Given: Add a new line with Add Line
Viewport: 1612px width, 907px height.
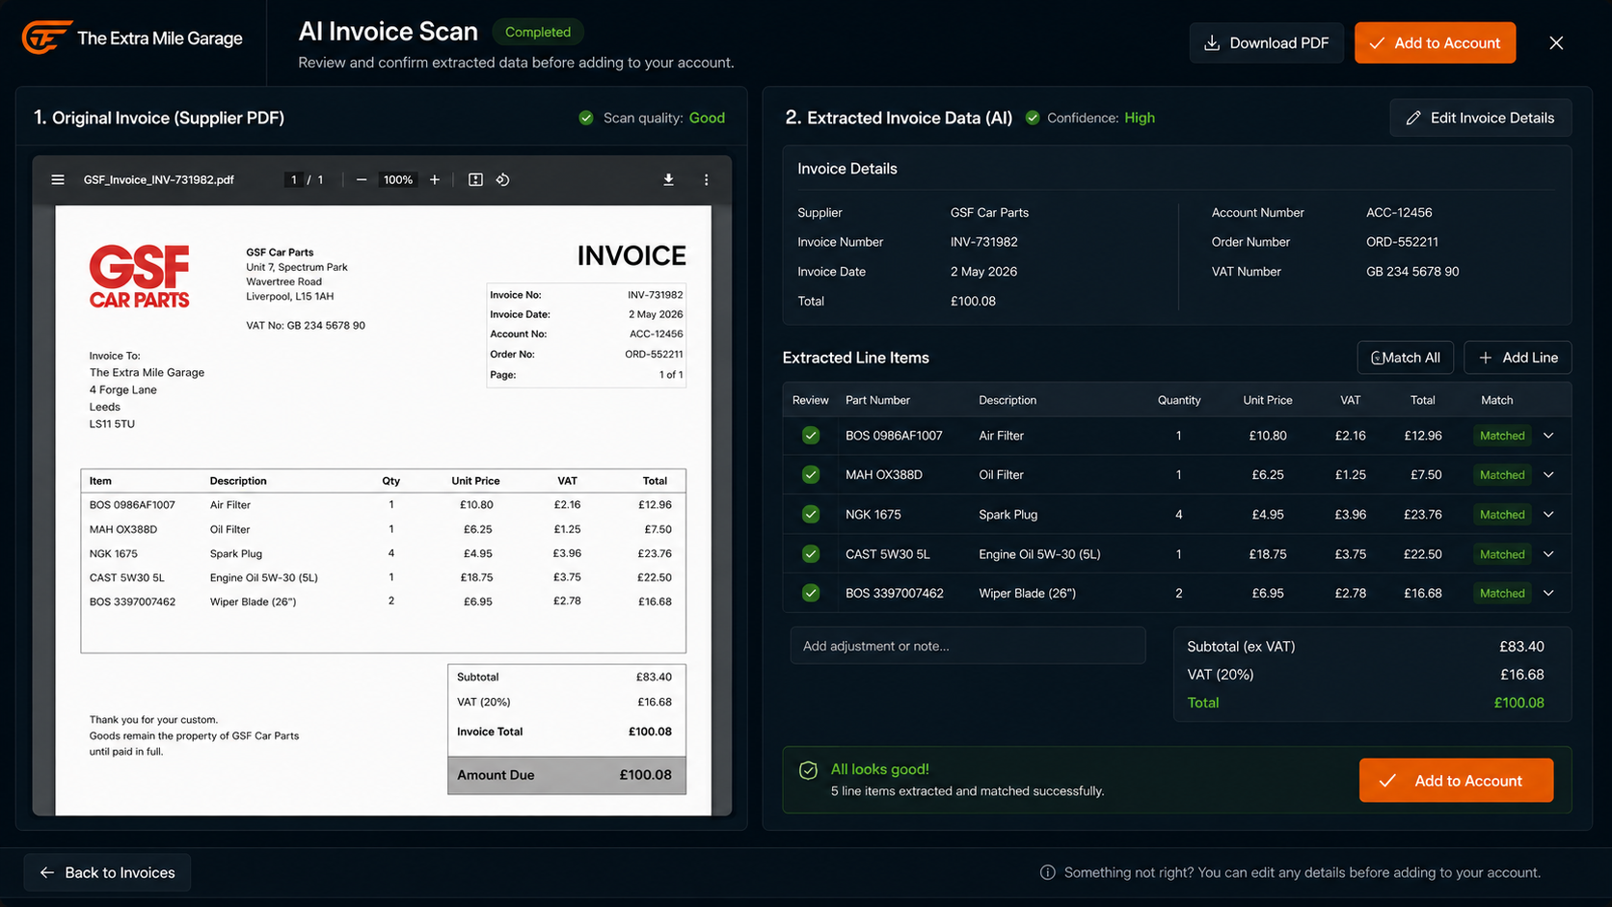Looking at the screenshot, I should [x=1518, y=358].
